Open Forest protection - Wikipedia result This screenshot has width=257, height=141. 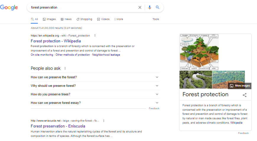[56, 41]
